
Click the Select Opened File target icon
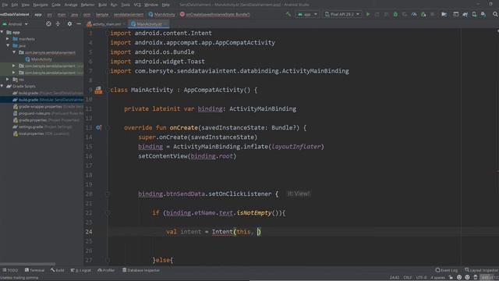[x=48, y=24]
